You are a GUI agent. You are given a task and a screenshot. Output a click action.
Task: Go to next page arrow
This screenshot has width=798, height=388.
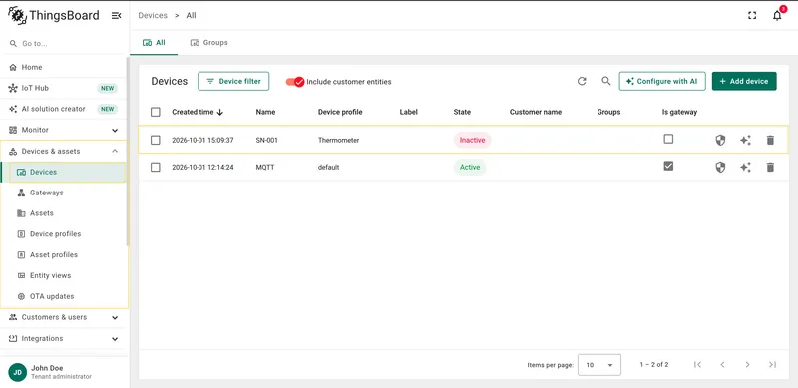point(747,365)
